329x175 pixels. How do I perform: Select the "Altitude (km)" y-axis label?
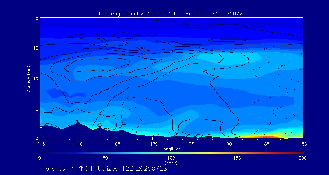click(x=28, y=78)
